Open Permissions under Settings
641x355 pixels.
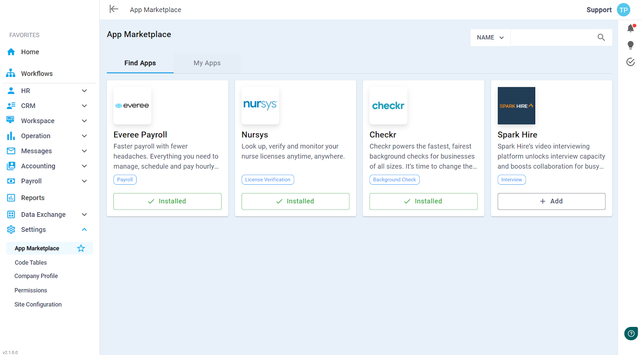coord(31,290)
